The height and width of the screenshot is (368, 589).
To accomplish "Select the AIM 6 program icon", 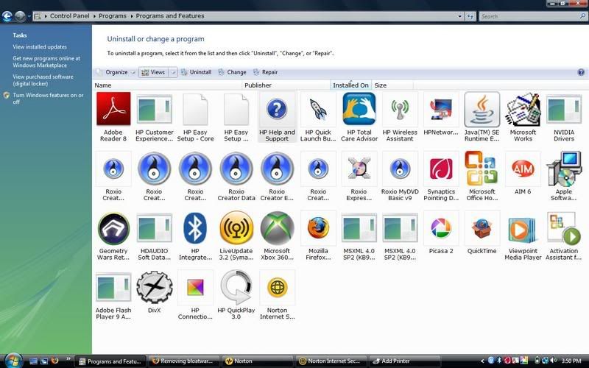I will point(523,169).
